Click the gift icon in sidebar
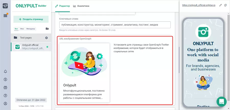This screenshot has height=110, width=230. point(5,87)
